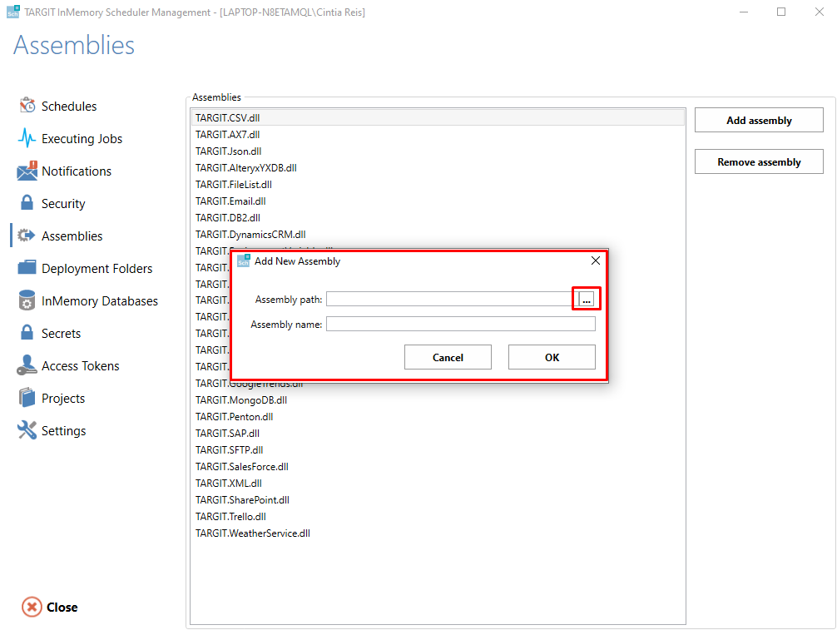This screenshot has width=837, height=630.
Task: Browse for assembly path with ellipsis button
Action: (x=586, y=299)
